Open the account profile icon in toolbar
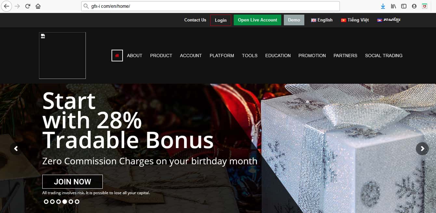The height and width of the screenshot is (213, 436). coord(414,6)
